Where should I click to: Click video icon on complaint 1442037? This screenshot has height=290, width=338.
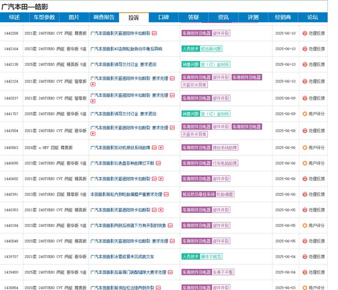(x=93, y=101)
